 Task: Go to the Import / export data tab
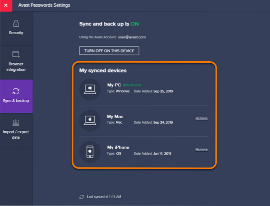tap(16, 130)
